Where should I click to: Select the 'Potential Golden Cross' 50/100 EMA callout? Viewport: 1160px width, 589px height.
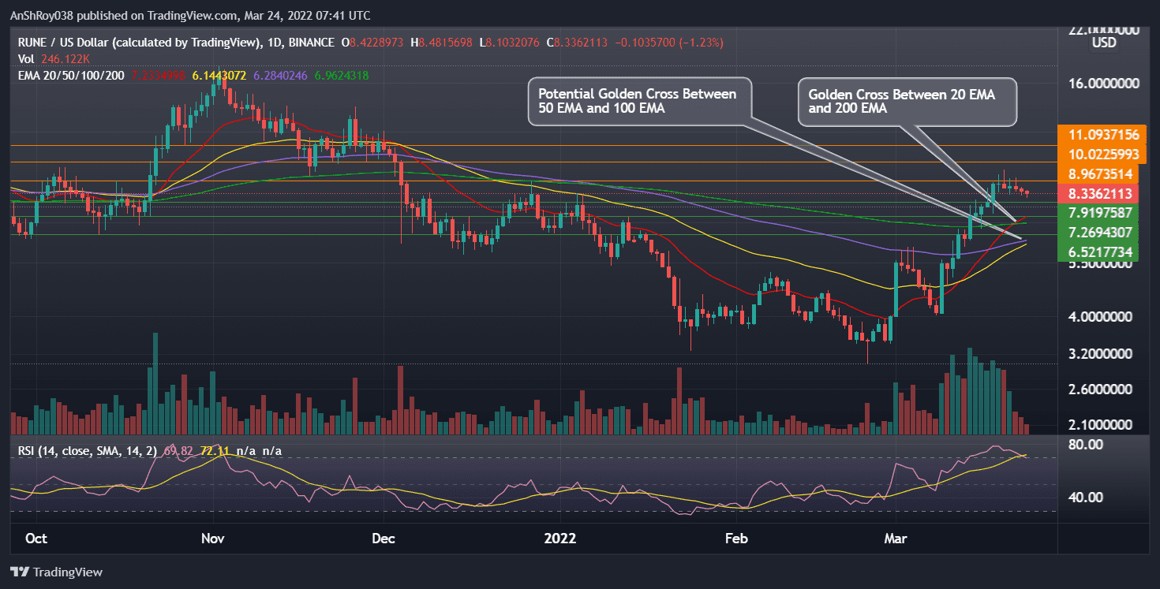(x=638, y=101)
